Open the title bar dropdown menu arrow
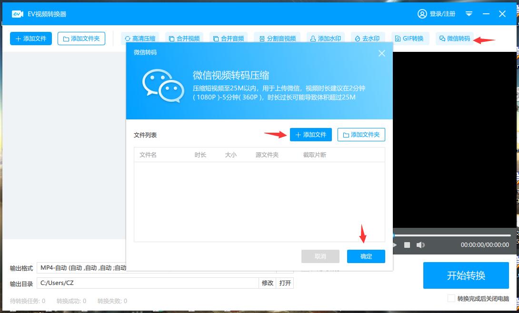 pos(469,14)
